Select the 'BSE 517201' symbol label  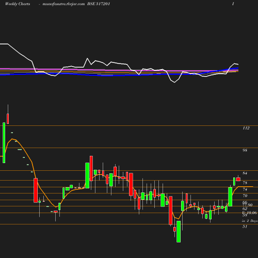99,4
